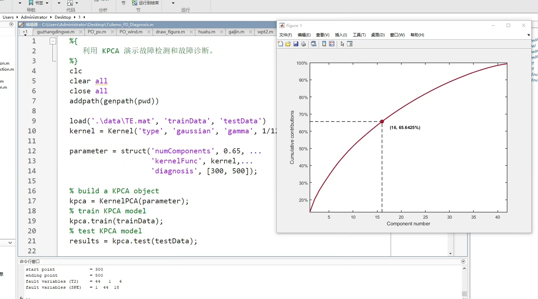
Task: Click the (16, 65.6425%) annotation label
Action: pos(405,128)
